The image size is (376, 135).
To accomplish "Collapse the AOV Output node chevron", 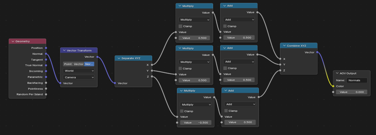I will 337,73.
